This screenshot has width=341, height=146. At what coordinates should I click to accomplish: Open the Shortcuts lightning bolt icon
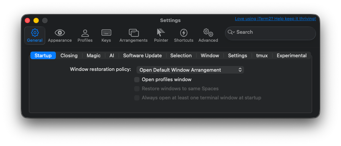coord(184,33)
